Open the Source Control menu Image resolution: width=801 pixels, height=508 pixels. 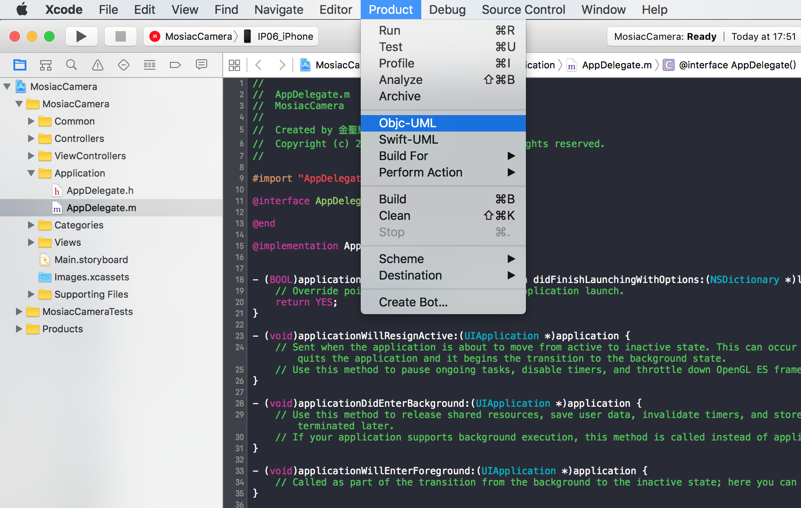[x=523, y=10]
